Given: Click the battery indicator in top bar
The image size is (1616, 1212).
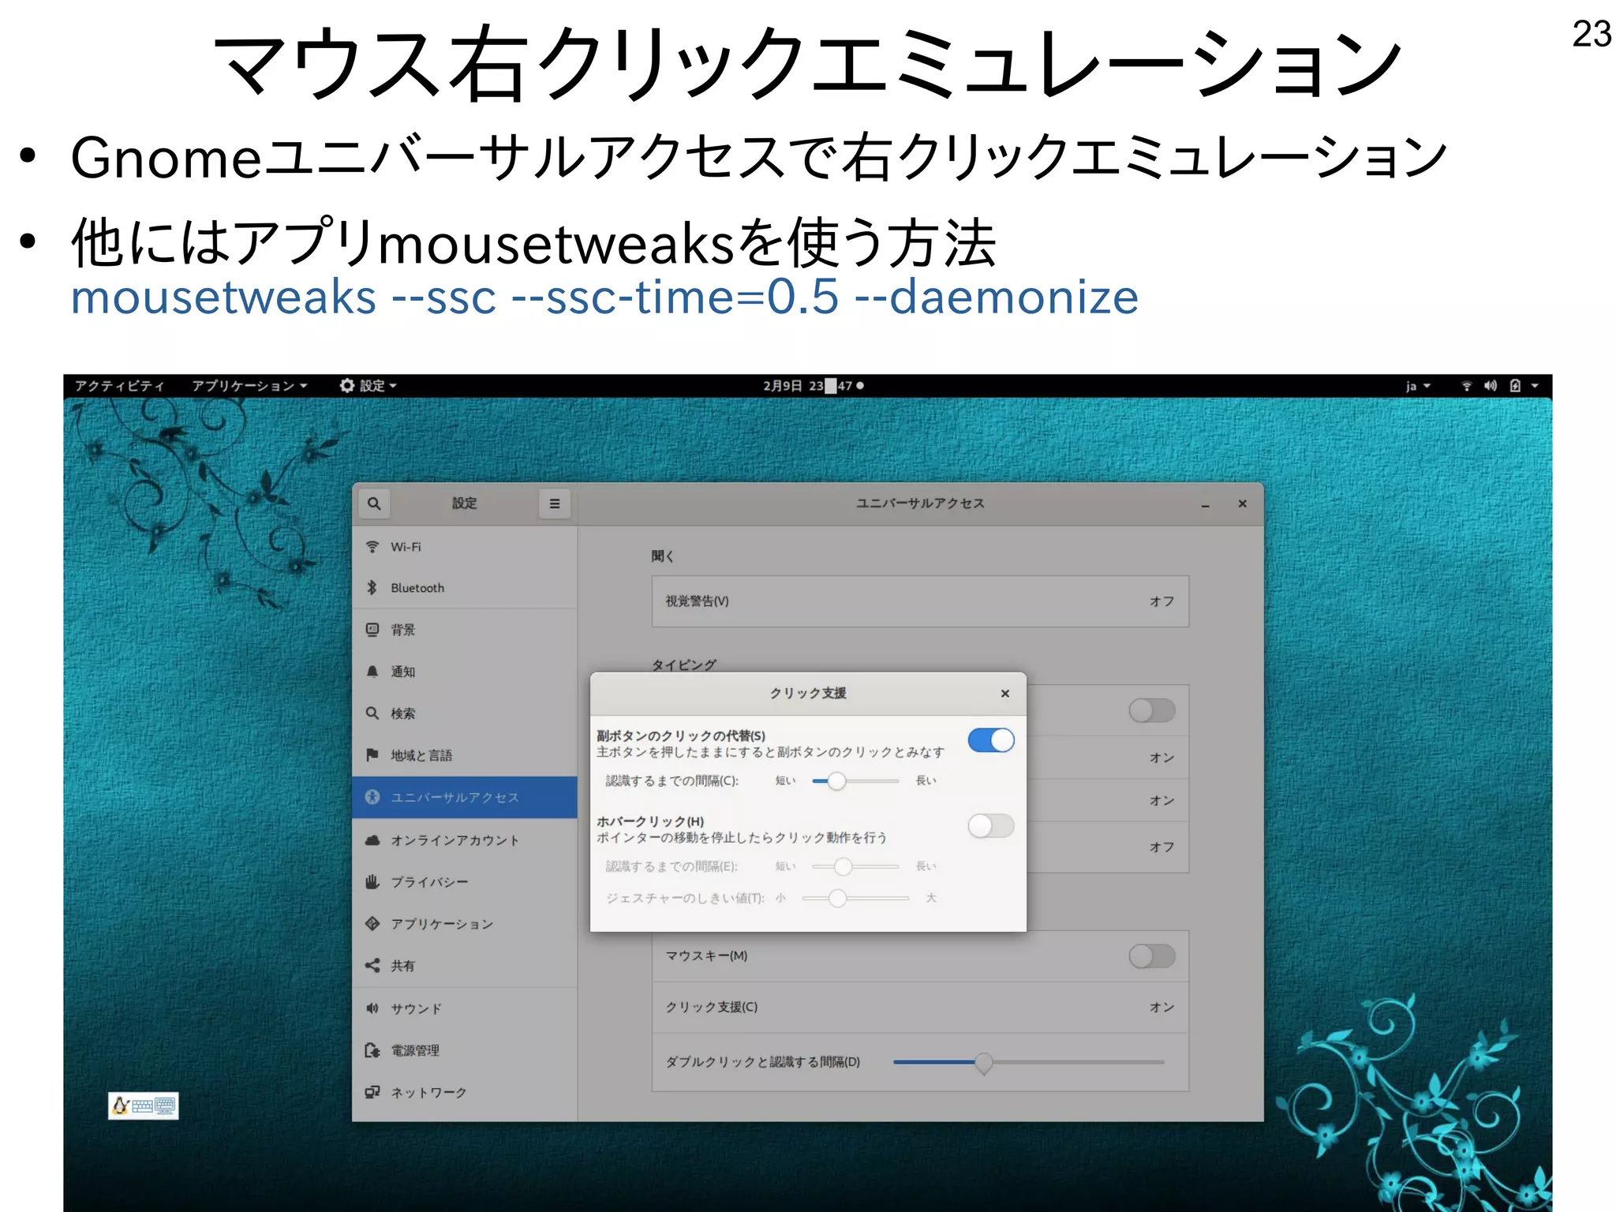Looking at the screenshot, I should point(1515,386).
